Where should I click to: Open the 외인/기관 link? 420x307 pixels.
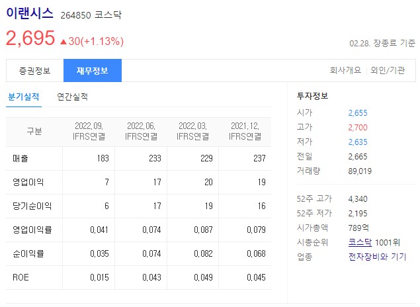388,70
